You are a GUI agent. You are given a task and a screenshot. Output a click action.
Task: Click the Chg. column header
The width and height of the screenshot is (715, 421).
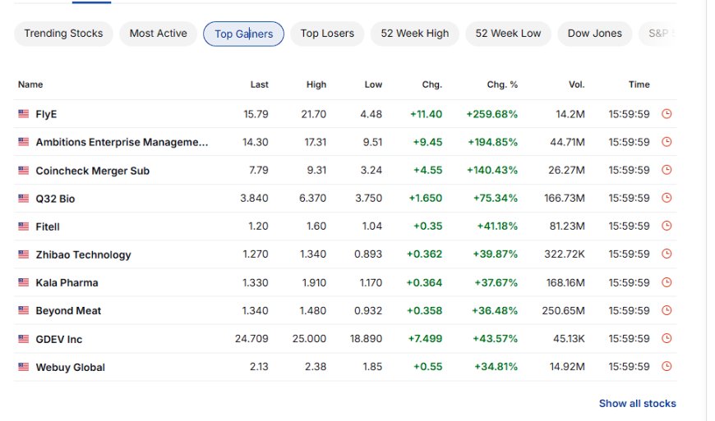point(431,85)
